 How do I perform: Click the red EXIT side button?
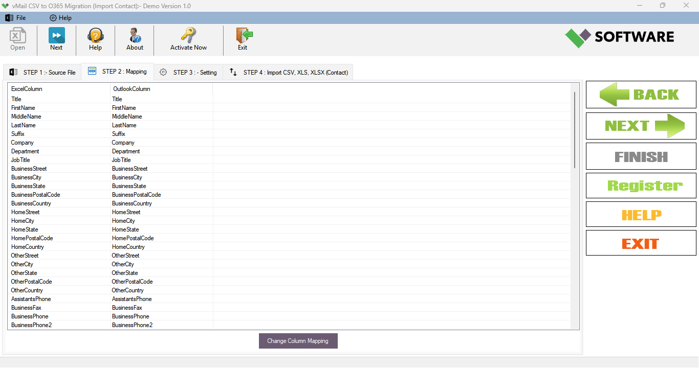tap(641, 243)
